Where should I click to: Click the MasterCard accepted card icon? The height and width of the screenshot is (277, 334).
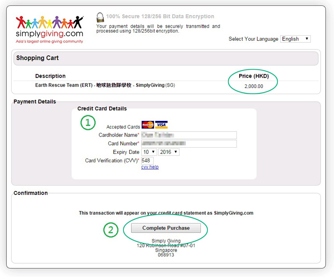pyautogui.click(x=147, y=125)
